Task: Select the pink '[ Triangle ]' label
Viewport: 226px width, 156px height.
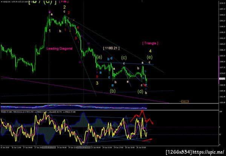Action: tap(150, 43)
